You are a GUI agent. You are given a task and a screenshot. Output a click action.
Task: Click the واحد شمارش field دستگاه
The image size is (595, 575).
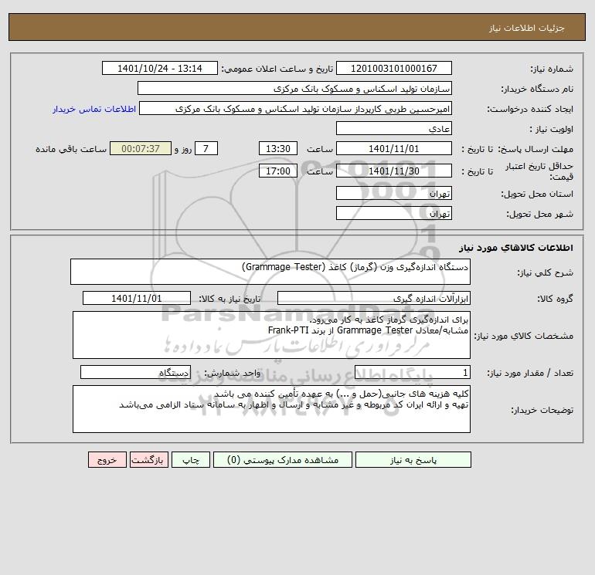tap(135, 373)
